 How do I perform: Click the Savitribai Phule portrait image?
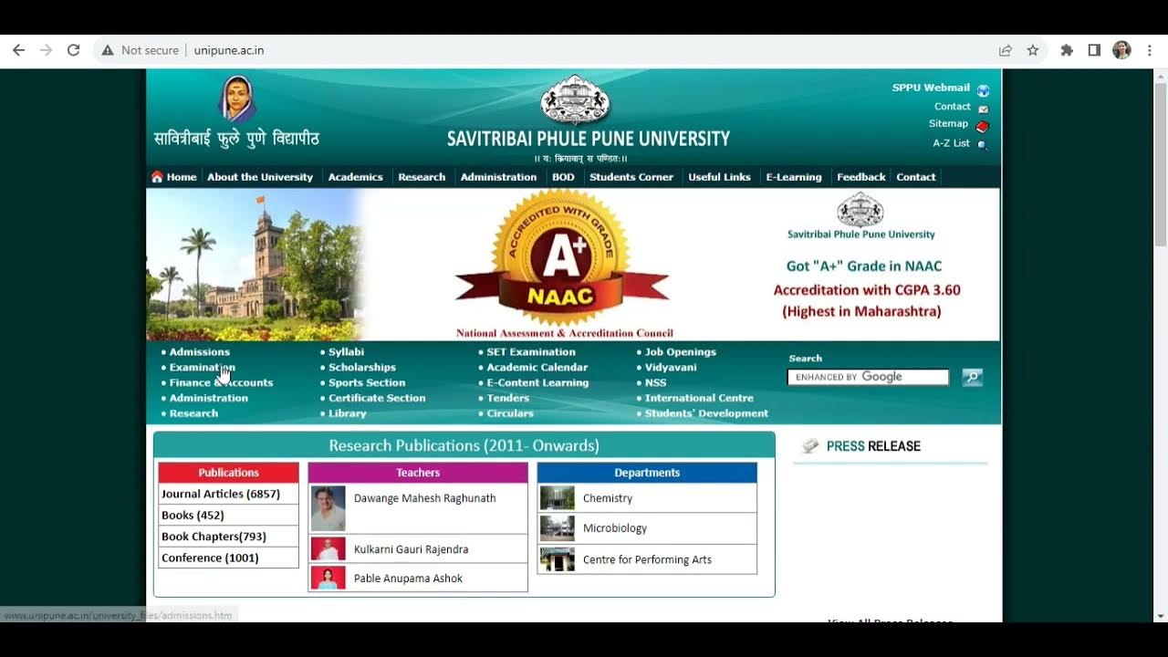coord(237,99)
